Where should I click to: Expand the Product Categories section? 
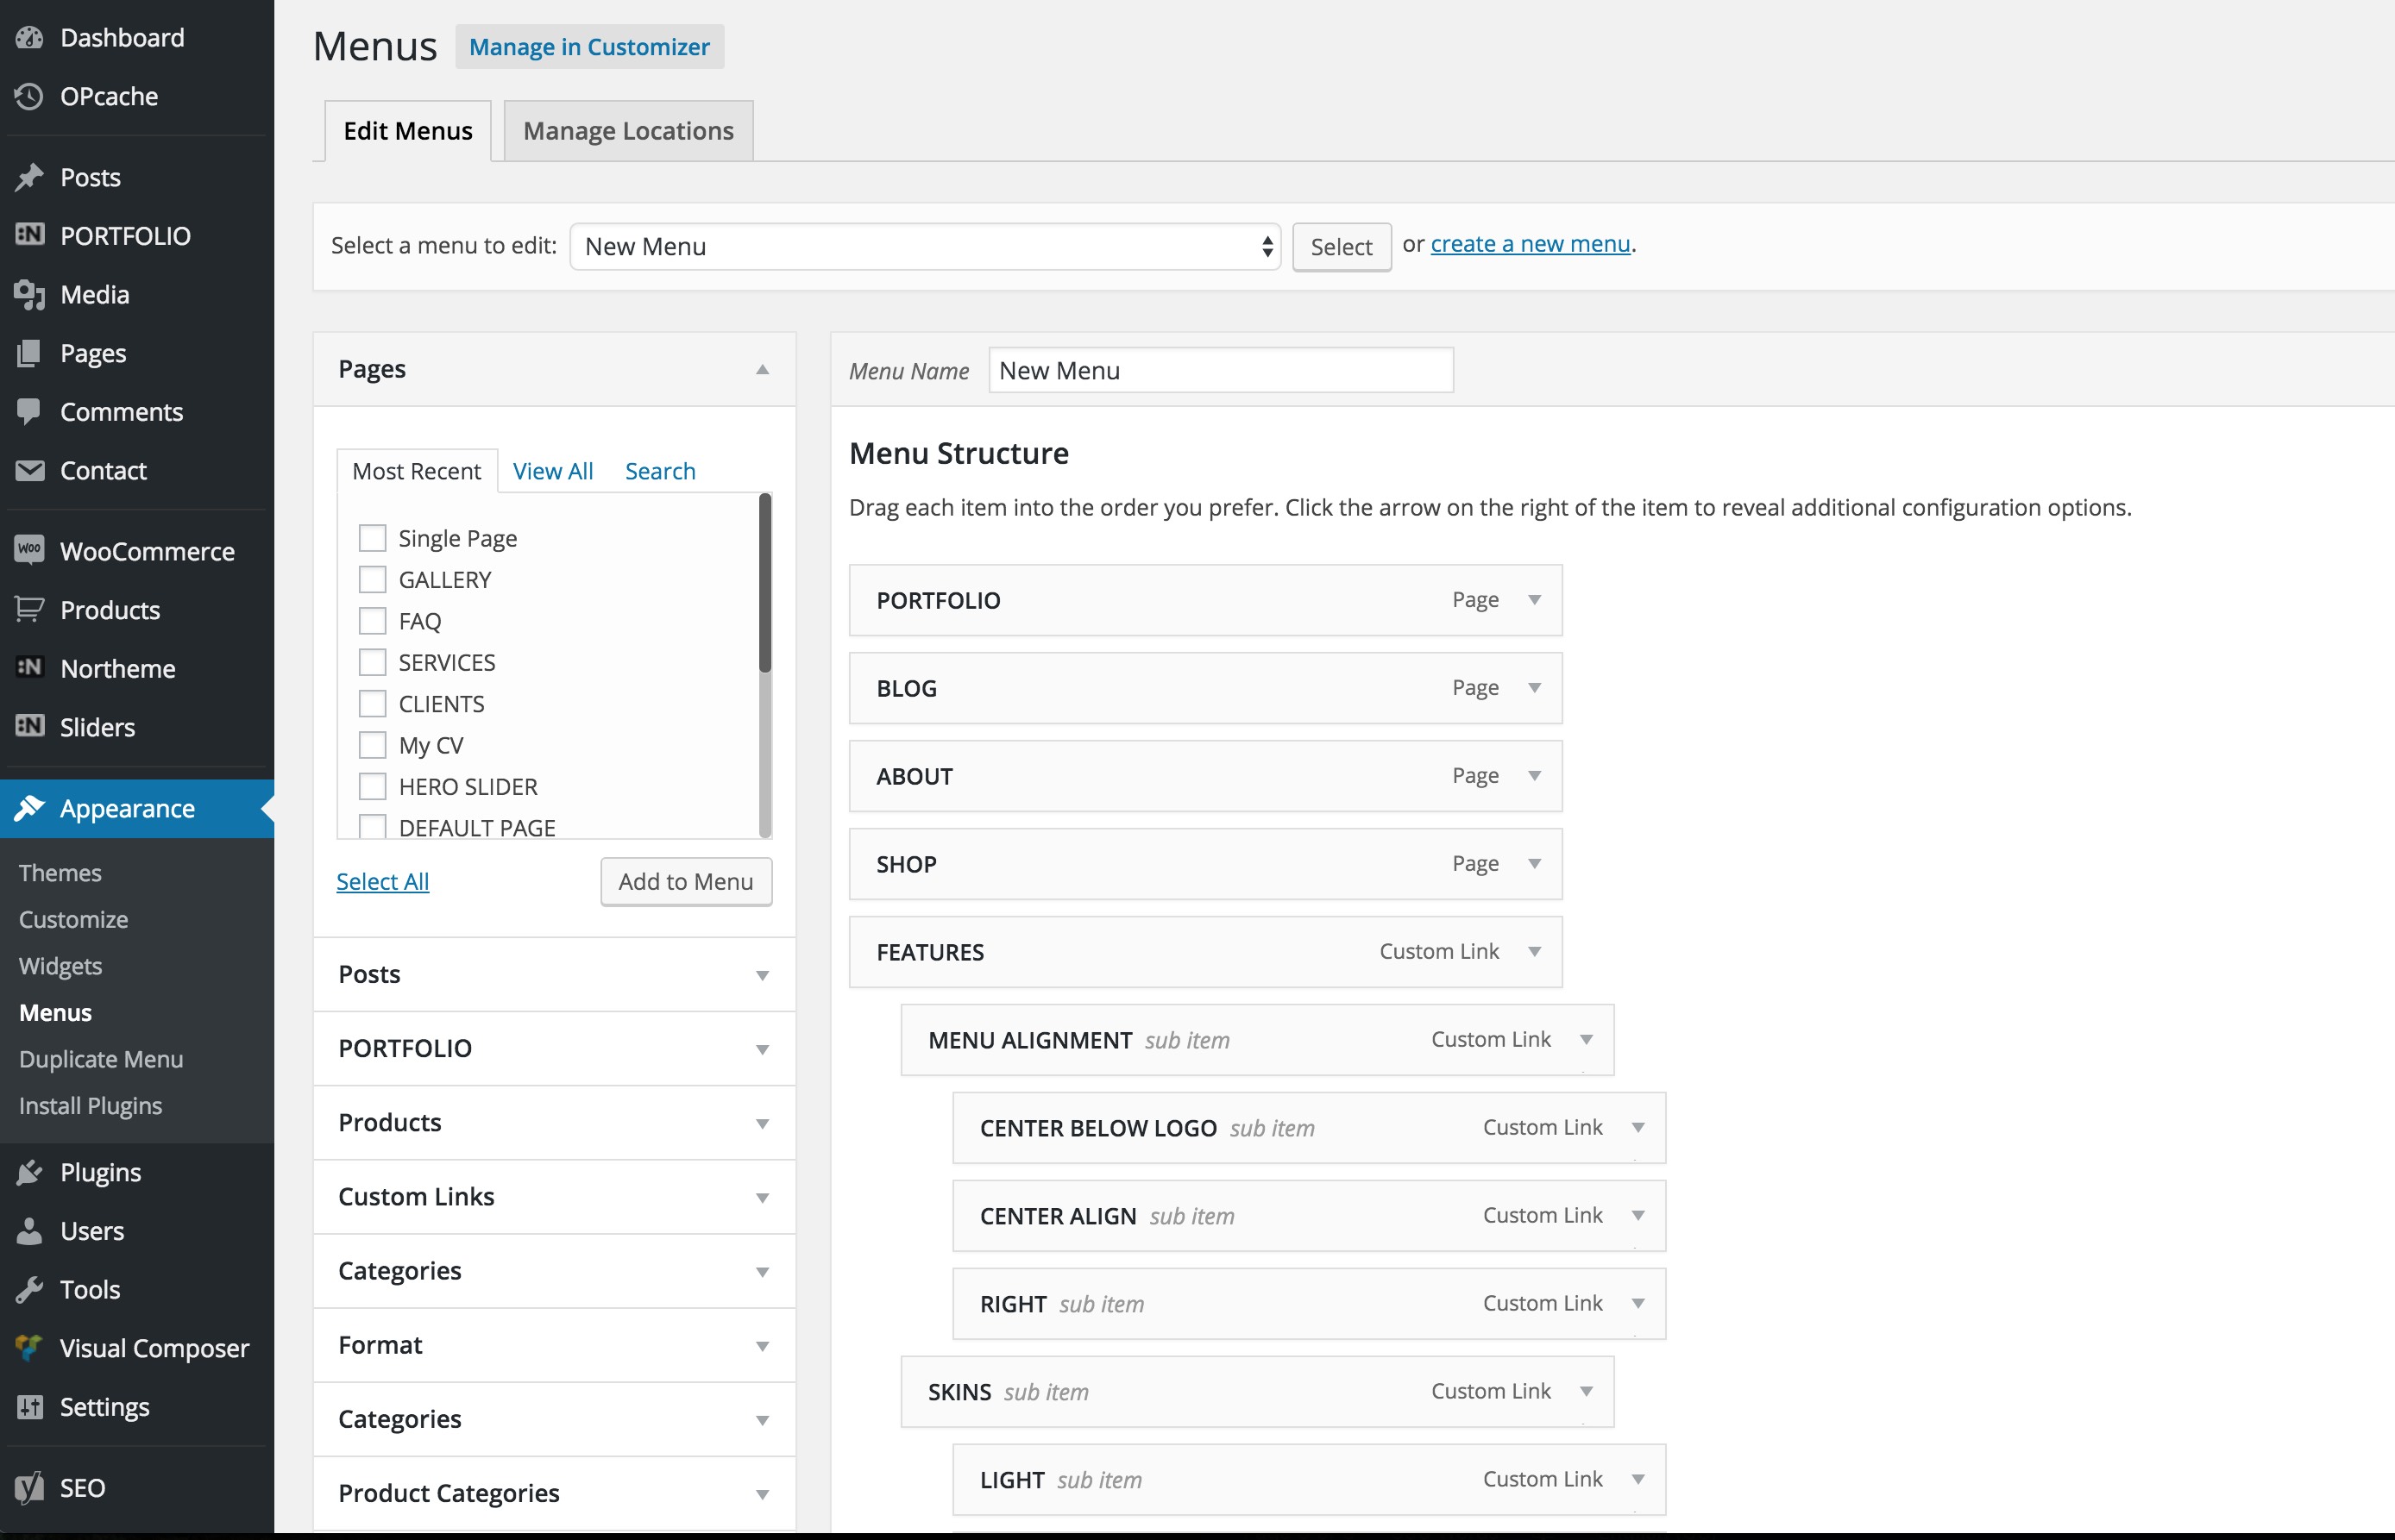coord(761,1493)
